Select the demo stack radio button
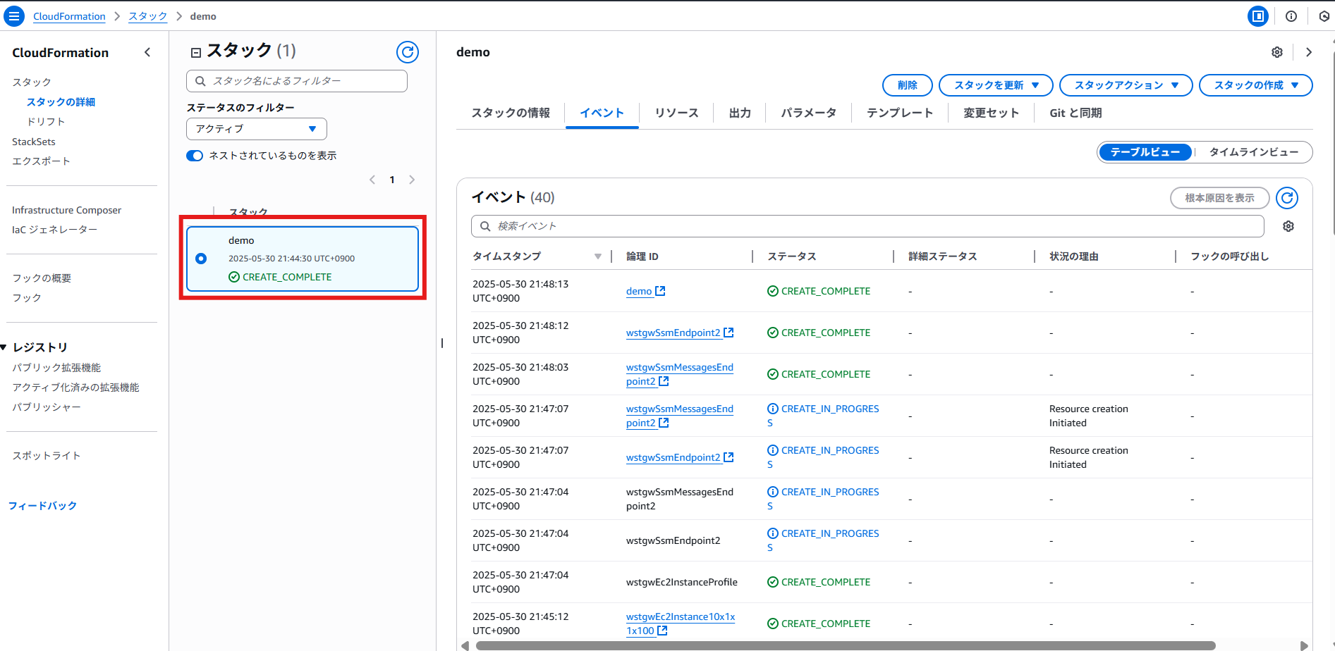Image resolution: width=1335 pixels, height=651 pixels. tap(201, 259)
